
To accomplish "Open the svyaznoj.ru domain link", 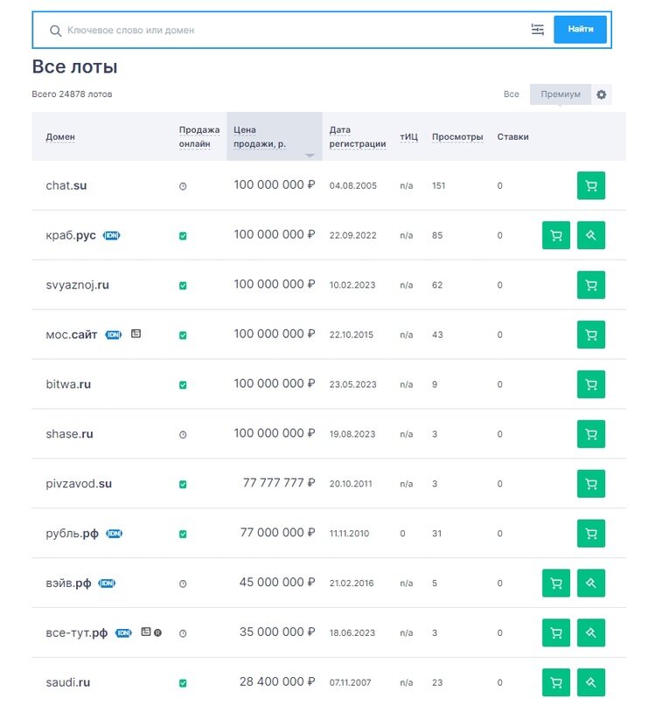I will coord(78,285).
